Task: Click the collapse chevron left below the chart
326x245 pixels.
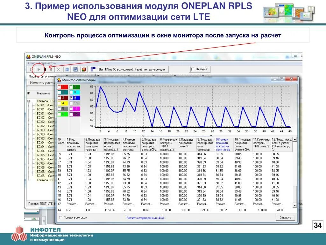Action: tap(144, 136)
